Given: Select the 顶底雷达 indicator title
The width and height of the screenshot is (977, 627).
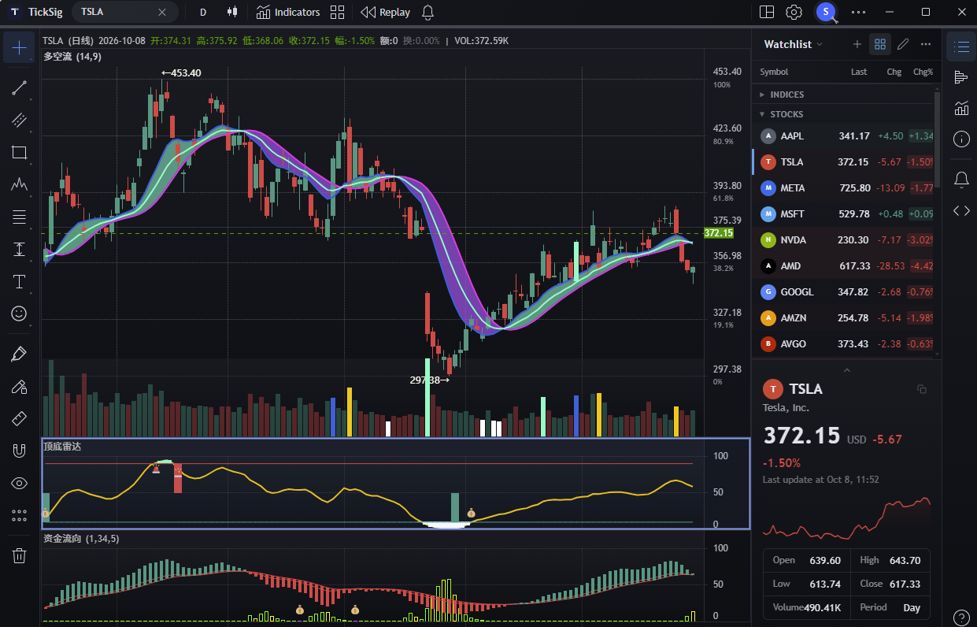Looking at the screenshot, I should [x=62, y=447].
